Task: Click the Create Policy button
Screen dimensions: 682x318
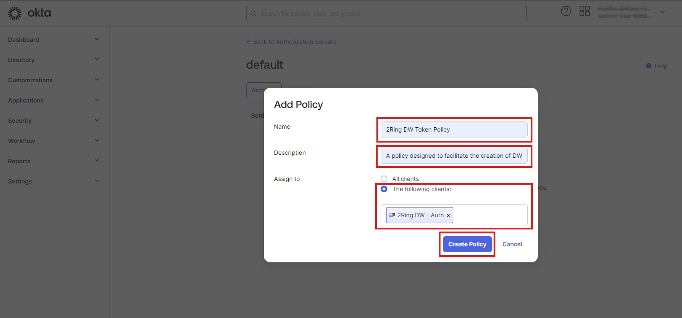Action: (467, 244)
